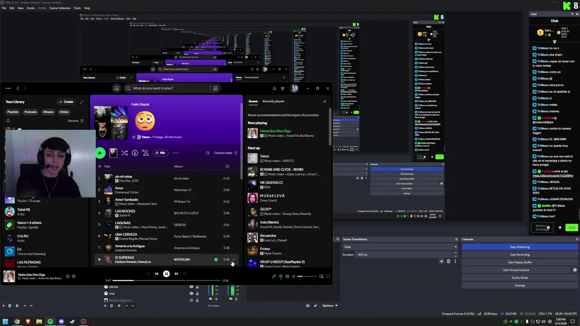Select the Artists library filter
Viewport: 580px width, 326px height.
pos(64,112)
